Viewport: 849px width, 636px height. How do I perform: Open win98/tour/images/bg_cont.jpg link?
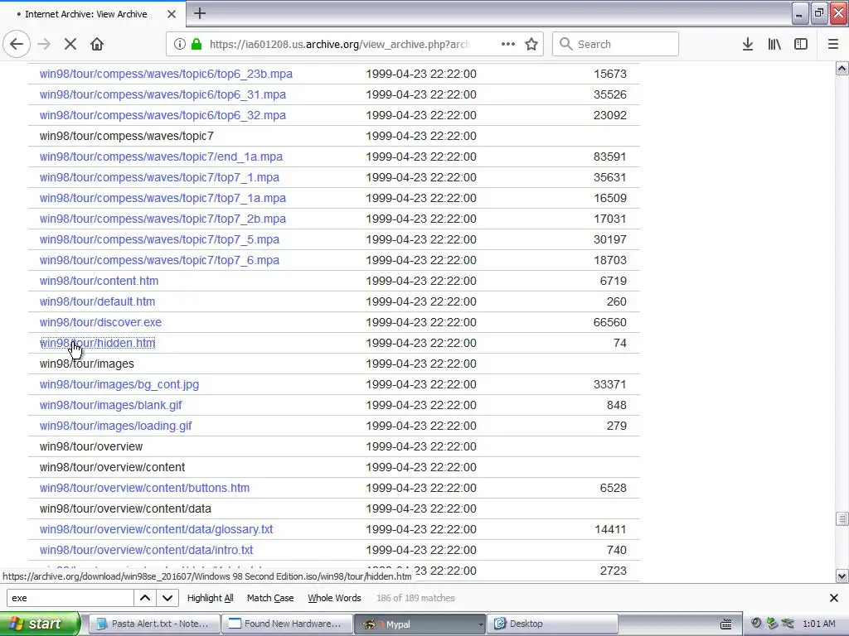[119, 384]
